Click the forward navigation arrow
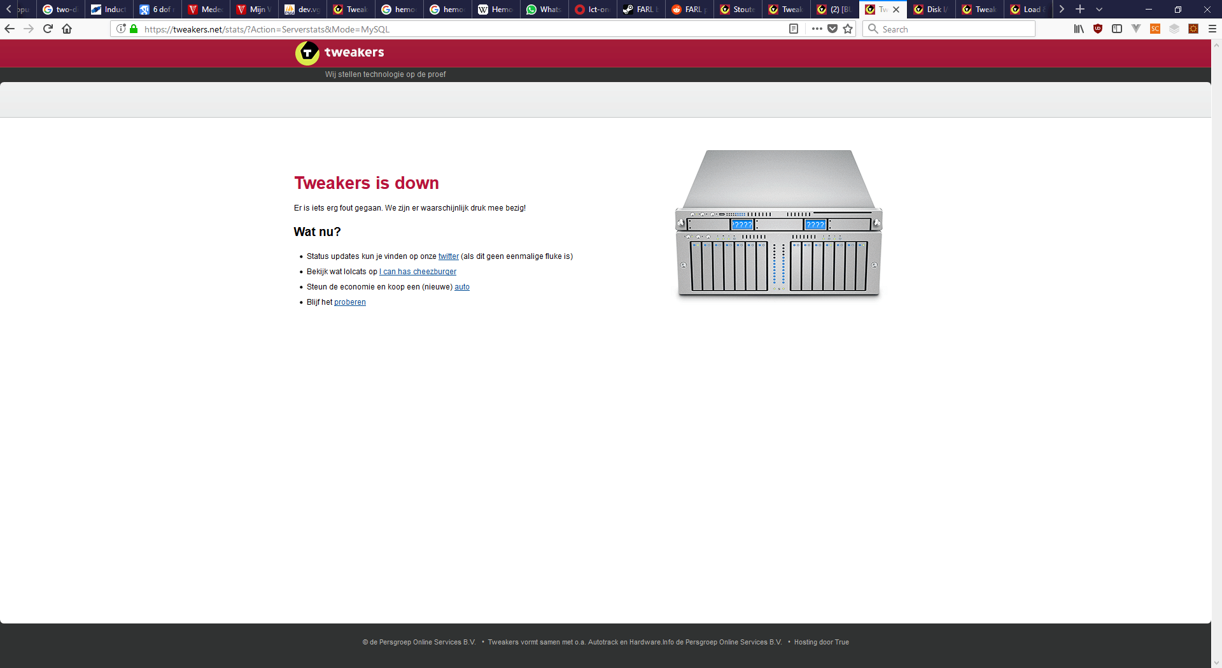This screenshot has height=668, width=1222. (29, 29)
